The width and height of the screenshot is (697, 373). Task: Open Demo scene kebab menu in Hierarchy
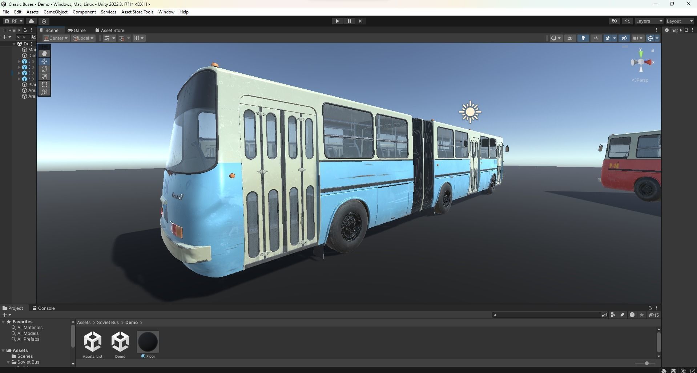[32, 44]
